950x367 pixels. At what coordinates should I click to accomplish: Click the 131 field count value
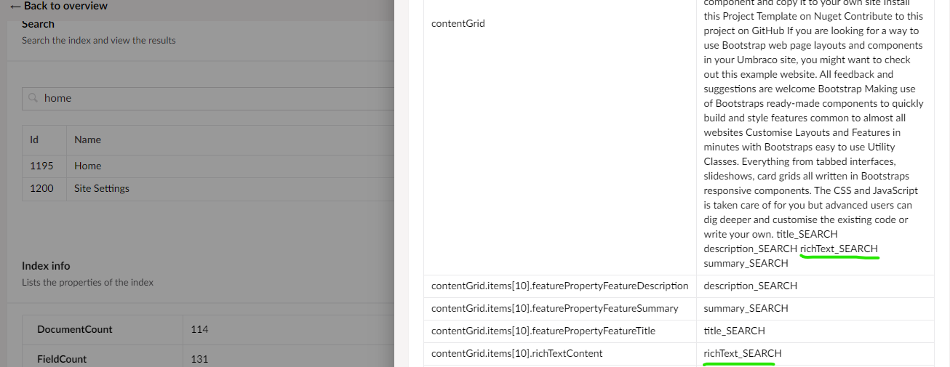tap(199, 359)
